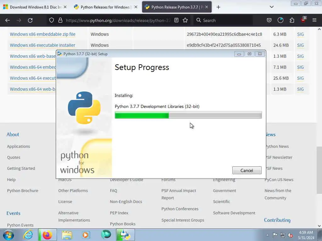322x241 pixels.
Task: Open the Applications footer link
Action: (x=19, y=146)
